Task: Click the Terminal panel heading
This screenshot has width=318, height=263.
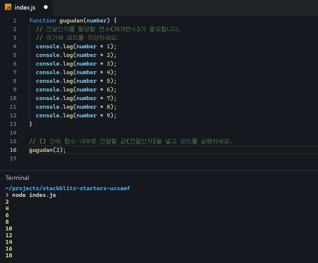Action: click(x=17, y=178)
